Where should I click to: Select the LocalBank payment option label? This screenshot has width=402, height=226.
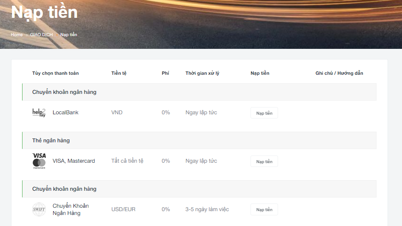tap(65, 112)
